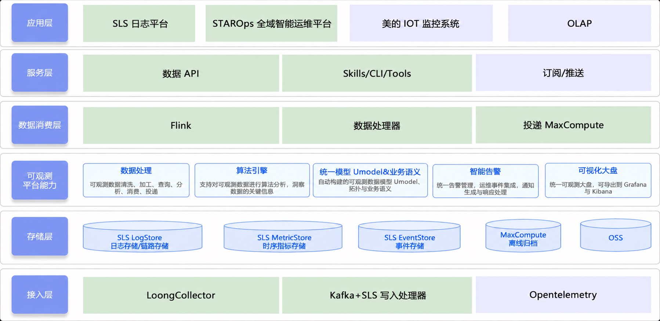Click the MaxCompute 离线归档 cylinder

[x=523, y=236]
